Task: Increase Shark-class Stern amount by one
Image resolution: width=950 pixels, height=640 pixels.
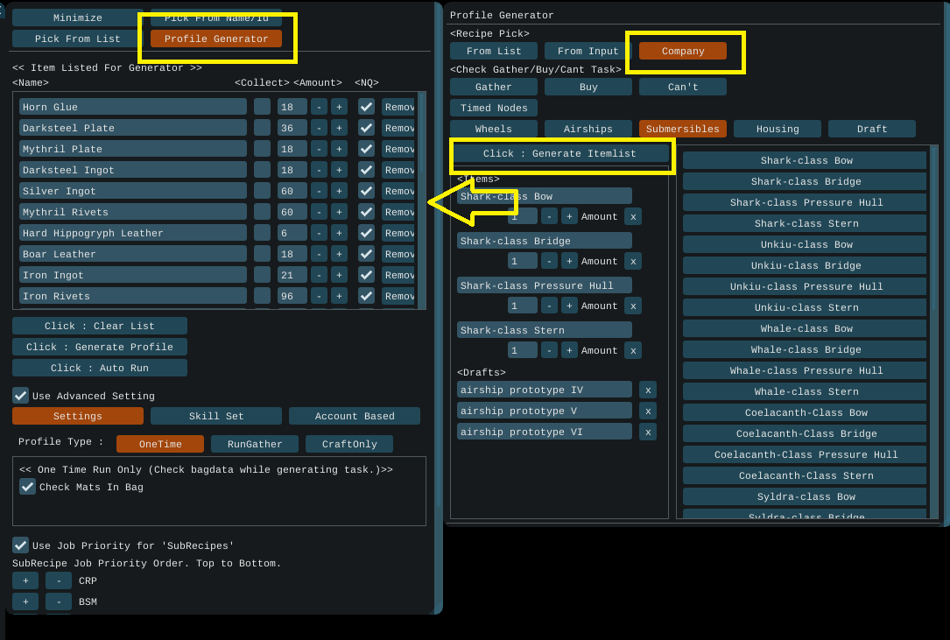Action: pyautogui.click(x=569, y=350)
